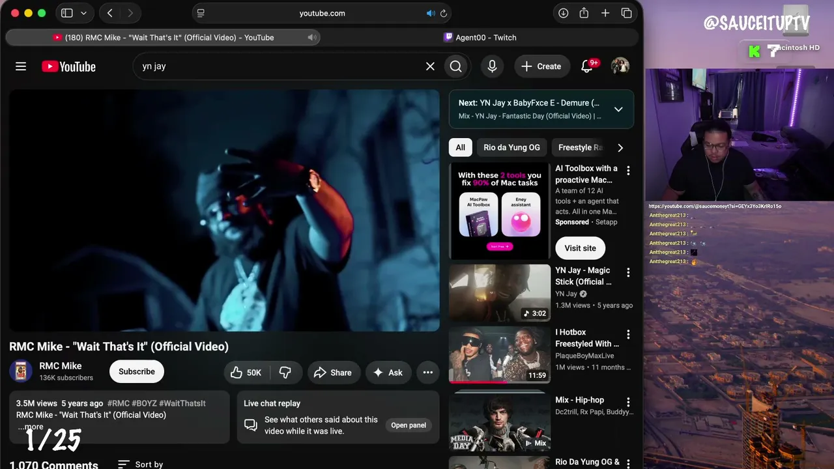Image resolution: width=834 pixels, height=469 pixels.
Task: Open the comments Sort by menu
Action: tap(140, 464)
